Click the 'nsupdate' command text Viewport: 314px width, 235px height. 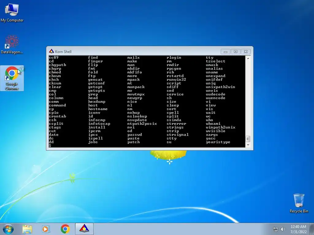pyautogui.click(x=137, y=120)
